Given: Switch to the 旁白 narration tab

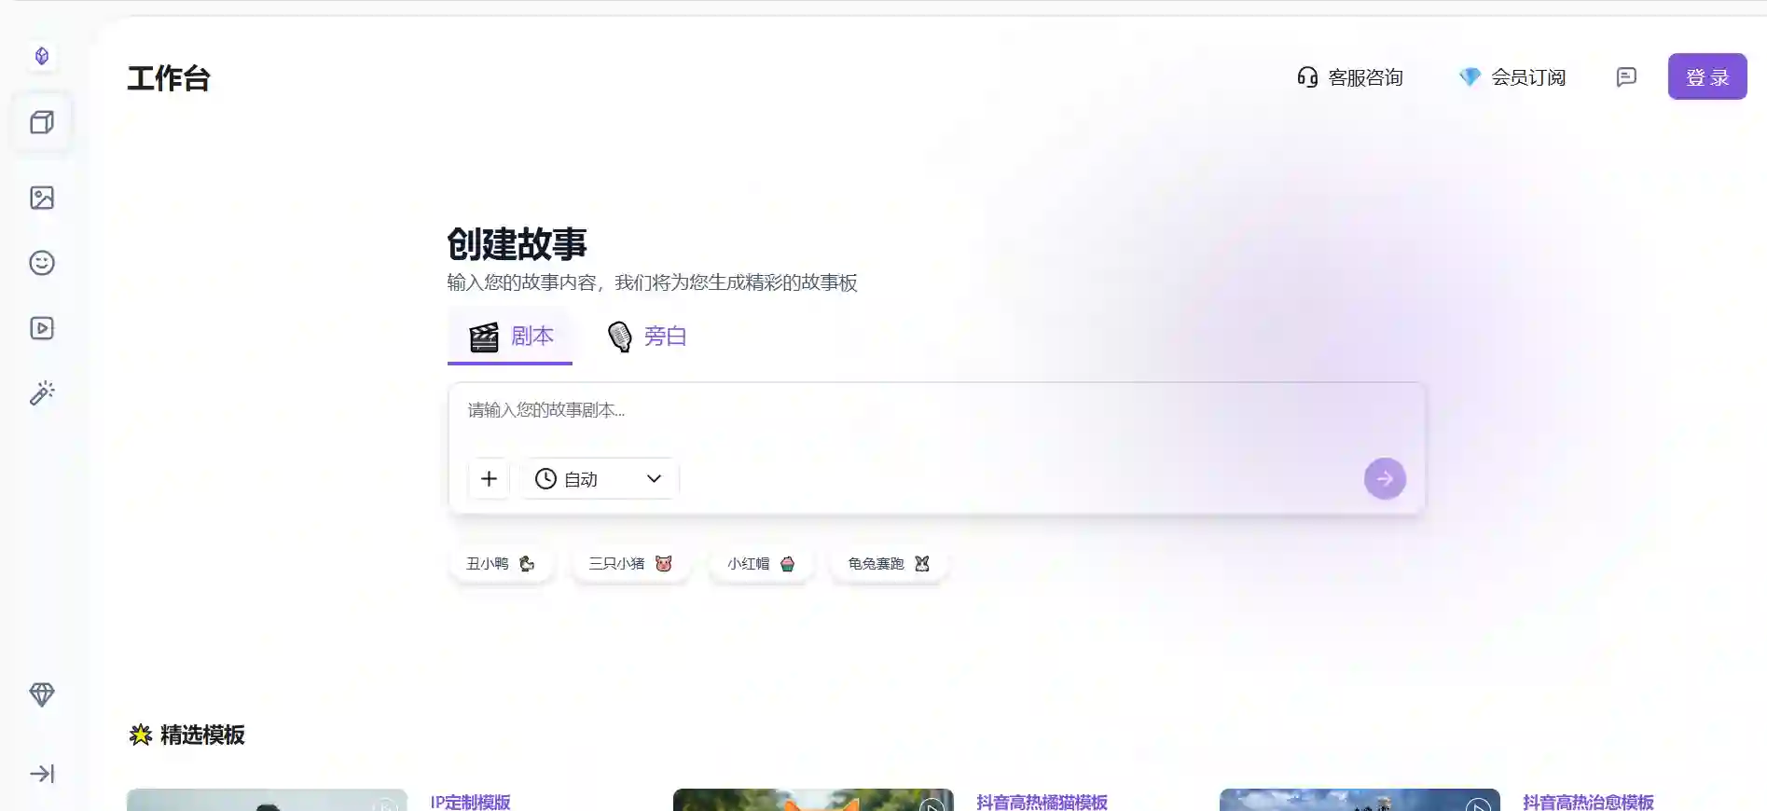Looking at the screenshot, I should click(647, 337).
